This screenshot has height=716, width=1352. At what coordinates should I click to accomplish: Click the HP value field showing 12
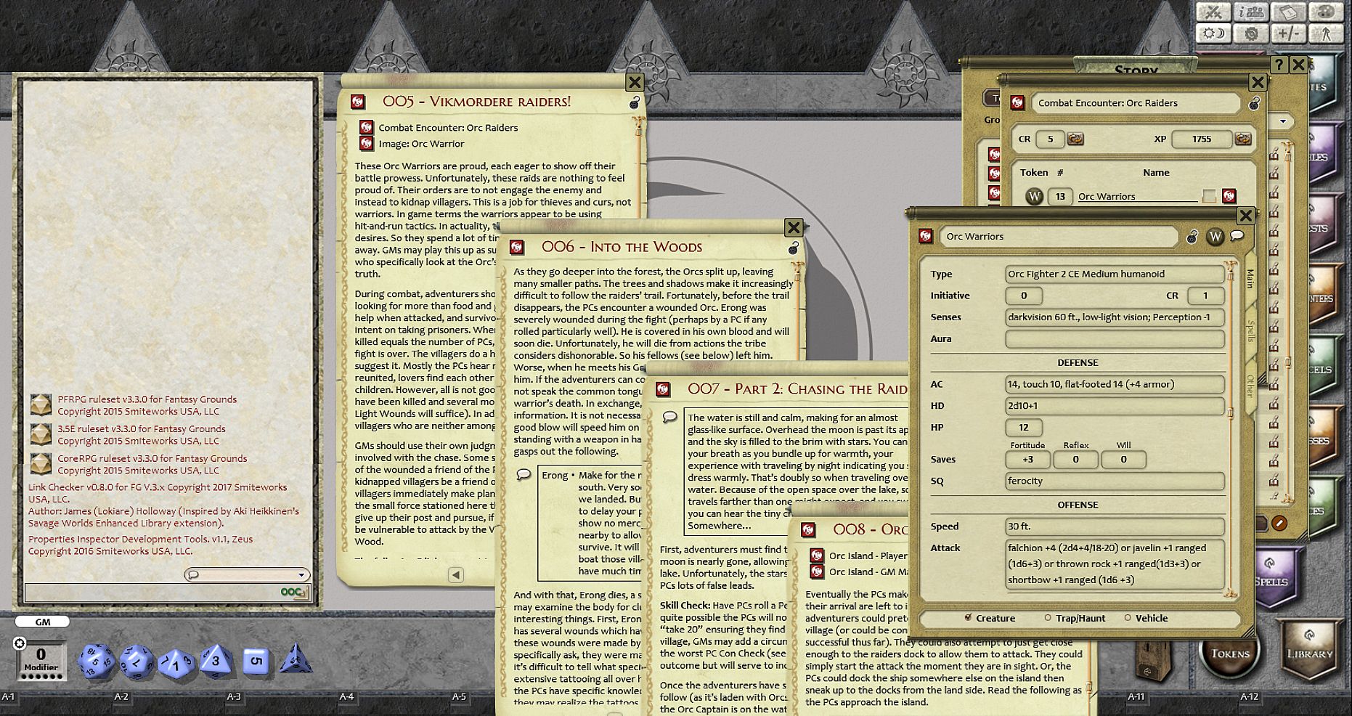click(x=1024, y=428)
